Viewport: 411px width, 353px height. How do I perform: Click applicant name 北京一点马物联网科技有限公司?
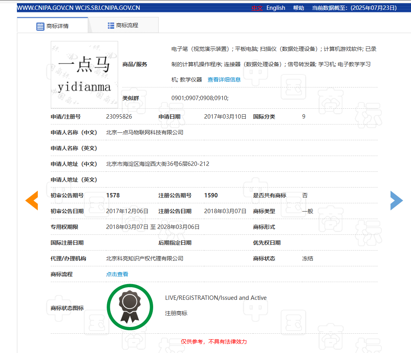pyautogui.click(x=144, y=132)
